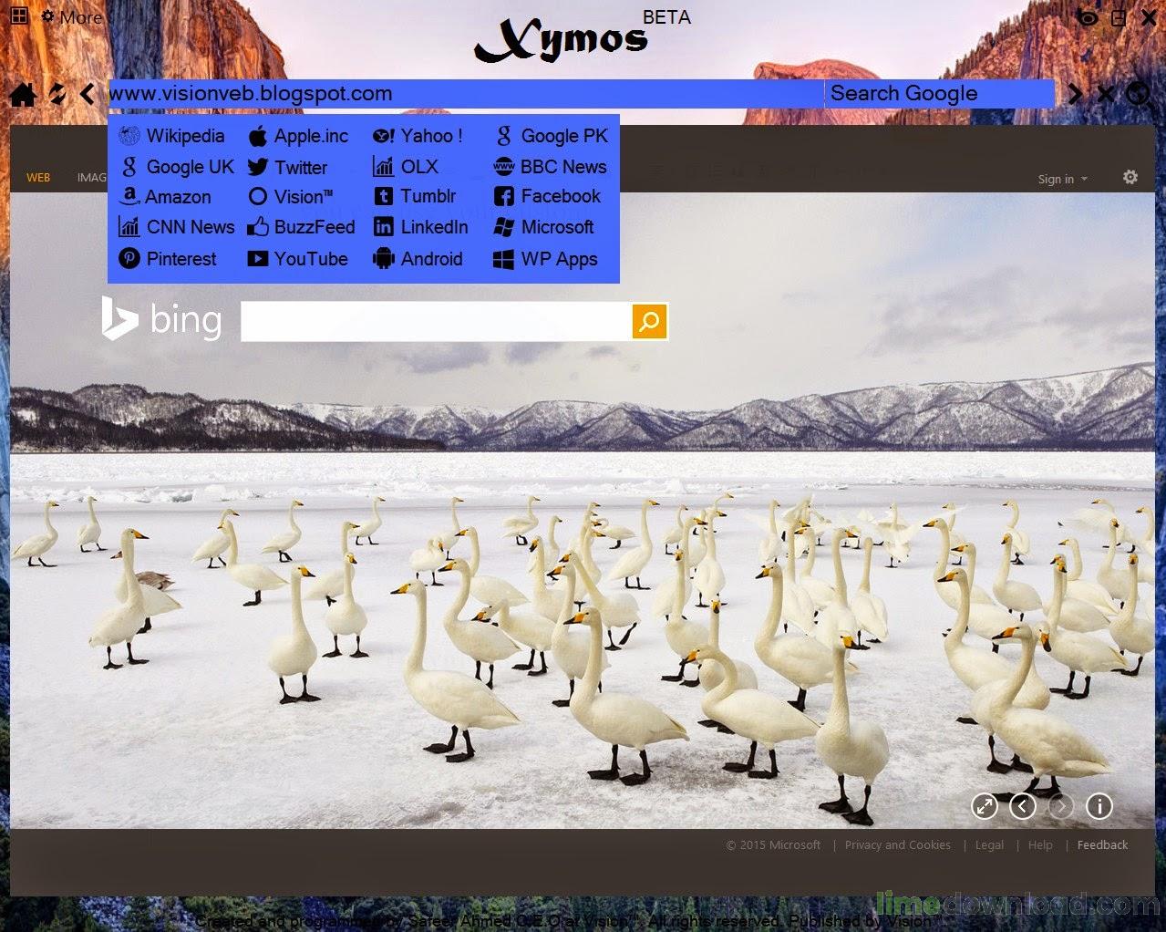
Task: Click the Home icon in the toolbar
Action: tap(23, 94)
